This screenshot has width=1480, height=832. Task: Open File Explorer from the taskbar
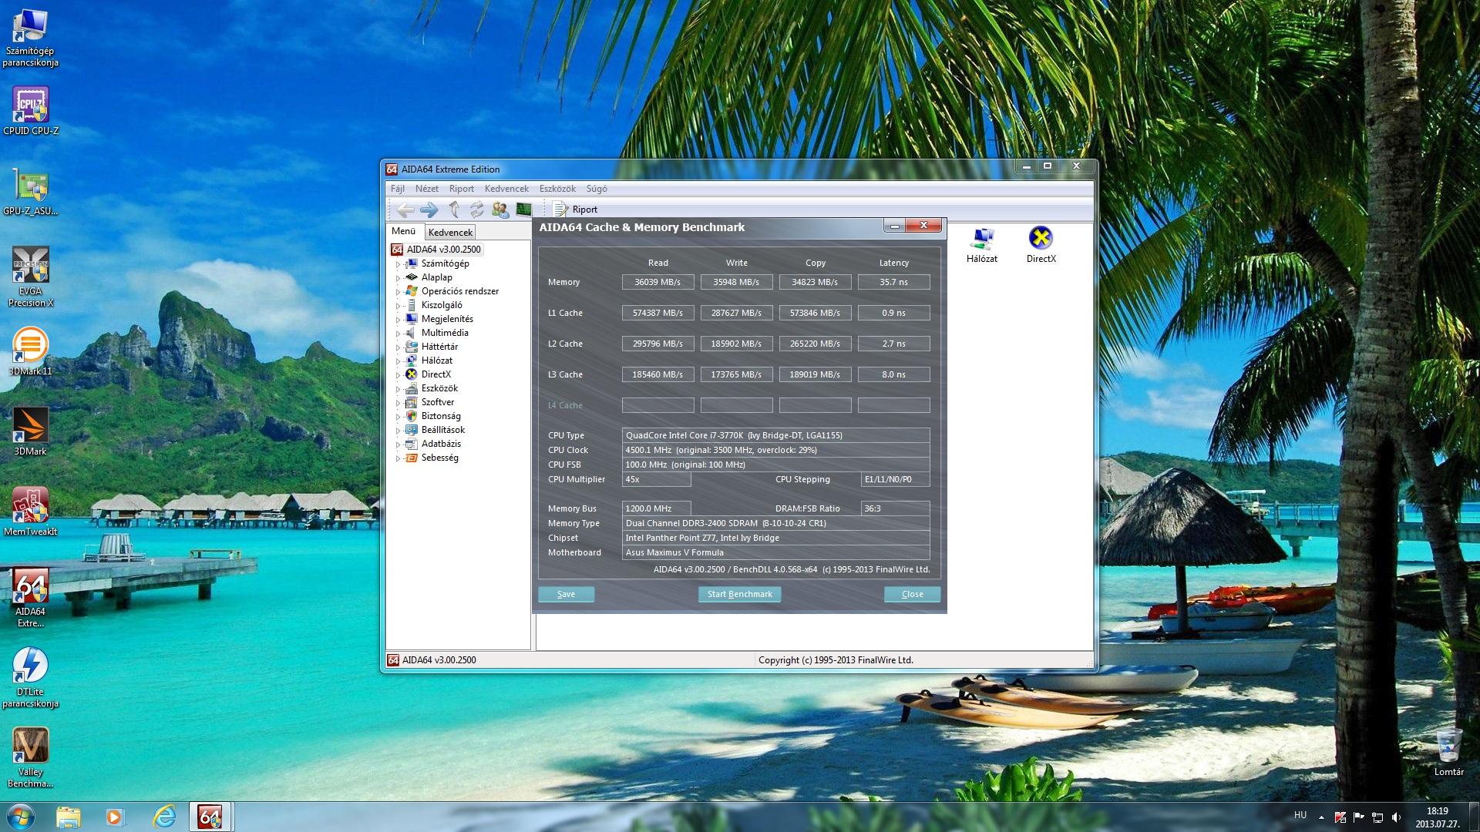pos(68,817)
